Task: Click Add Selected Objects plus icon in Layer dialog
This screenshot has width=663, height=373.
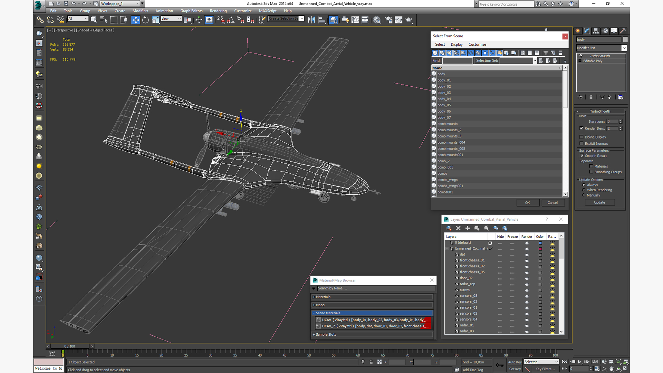Action: point(468,228)
